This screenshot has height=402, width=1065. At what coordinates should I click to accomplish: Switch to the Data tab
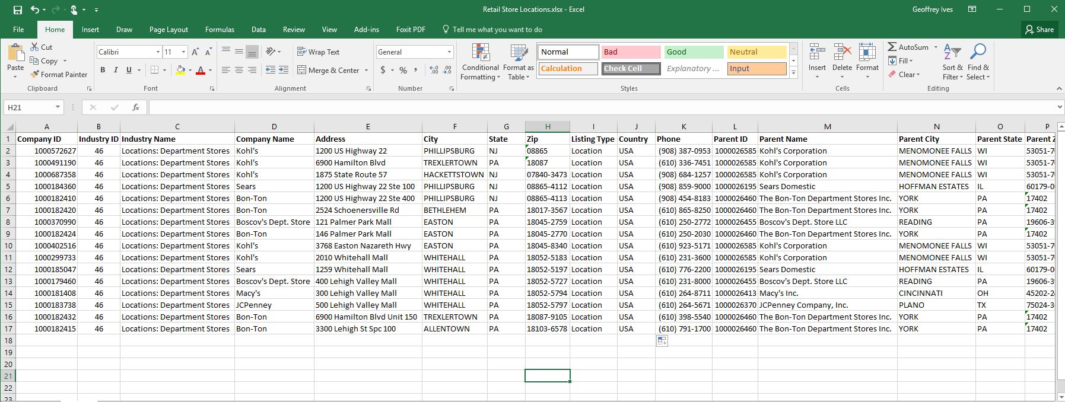[x=258, y=29]
